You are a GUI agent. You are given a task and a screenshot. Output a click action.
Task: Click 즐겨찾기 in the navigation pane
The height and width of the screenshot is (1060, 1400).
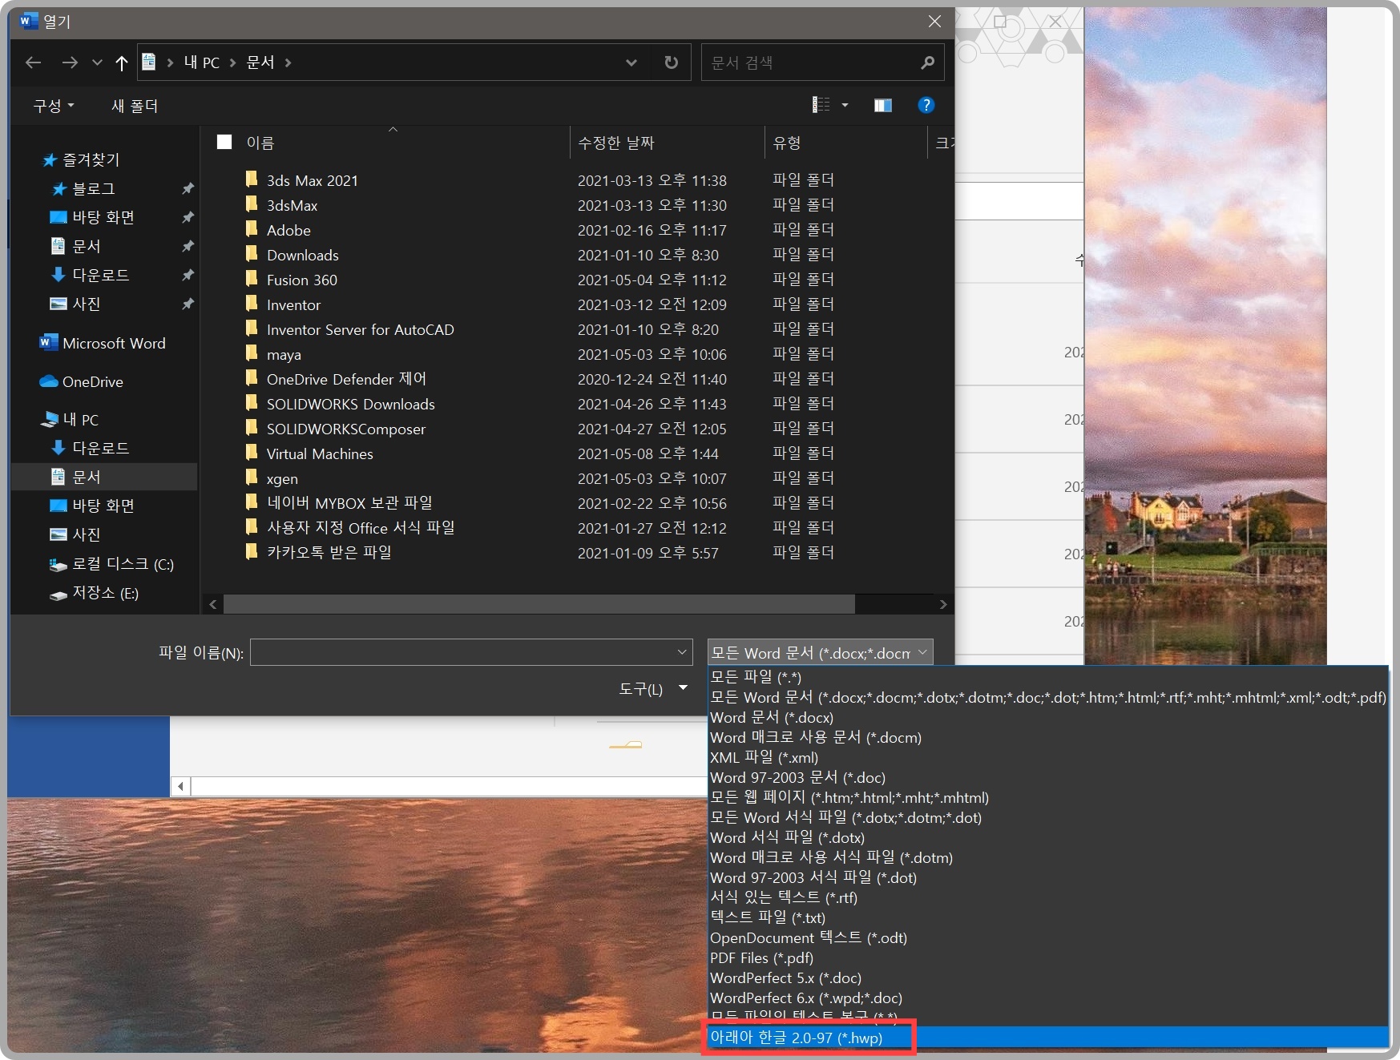pyautogui.click(x=91, y=159)
